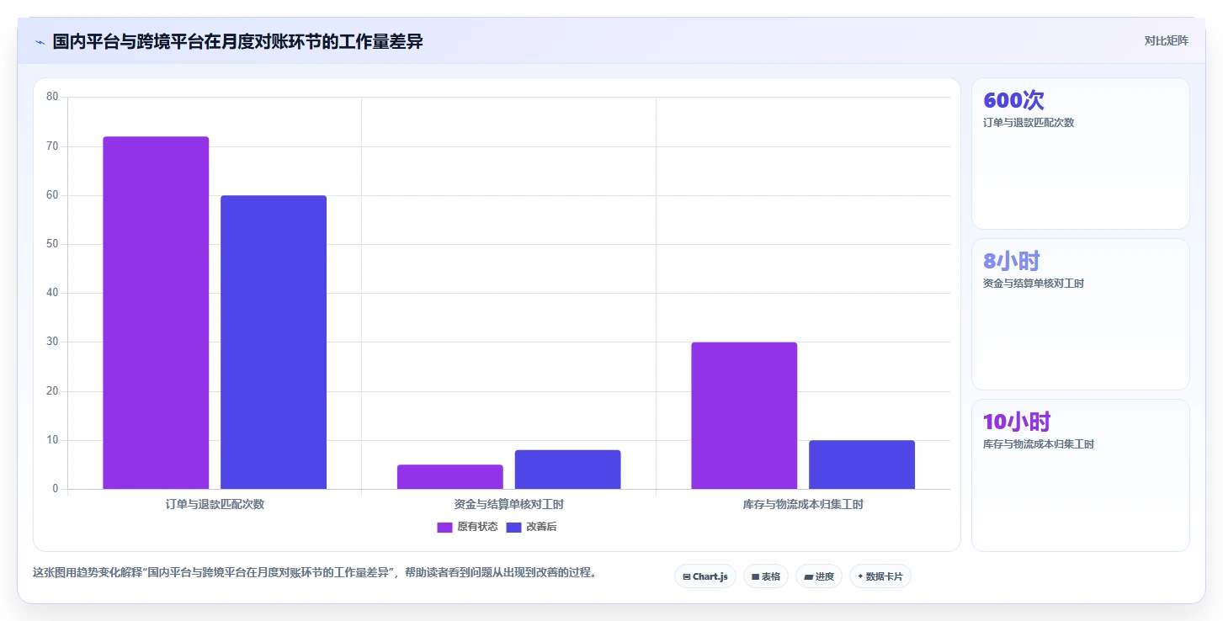Select the 表格 tag pill
Image resolution: width=1223 pixels, height=621 pixels.
766,576
